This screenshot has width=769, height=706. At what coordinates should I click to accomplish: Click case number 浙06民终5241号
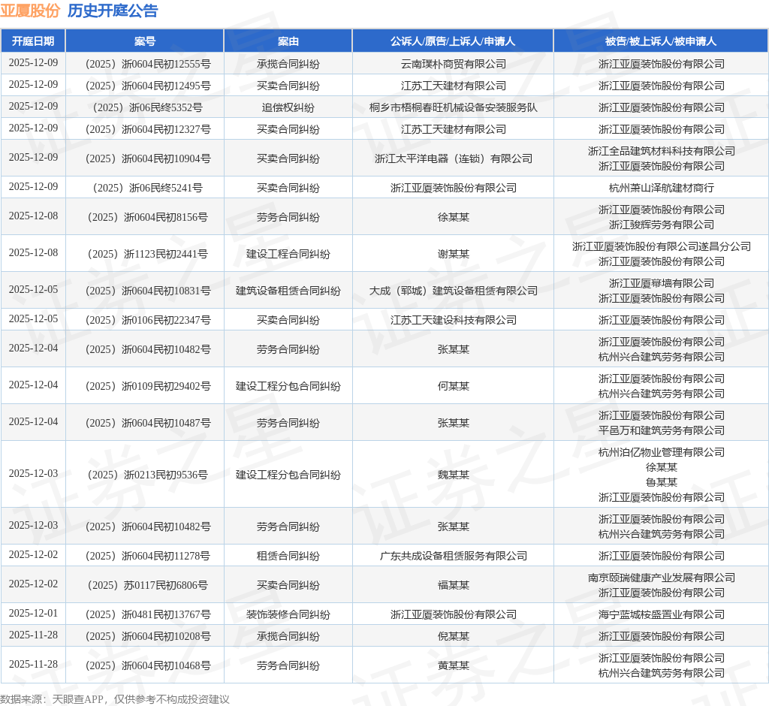pos(148,188)
